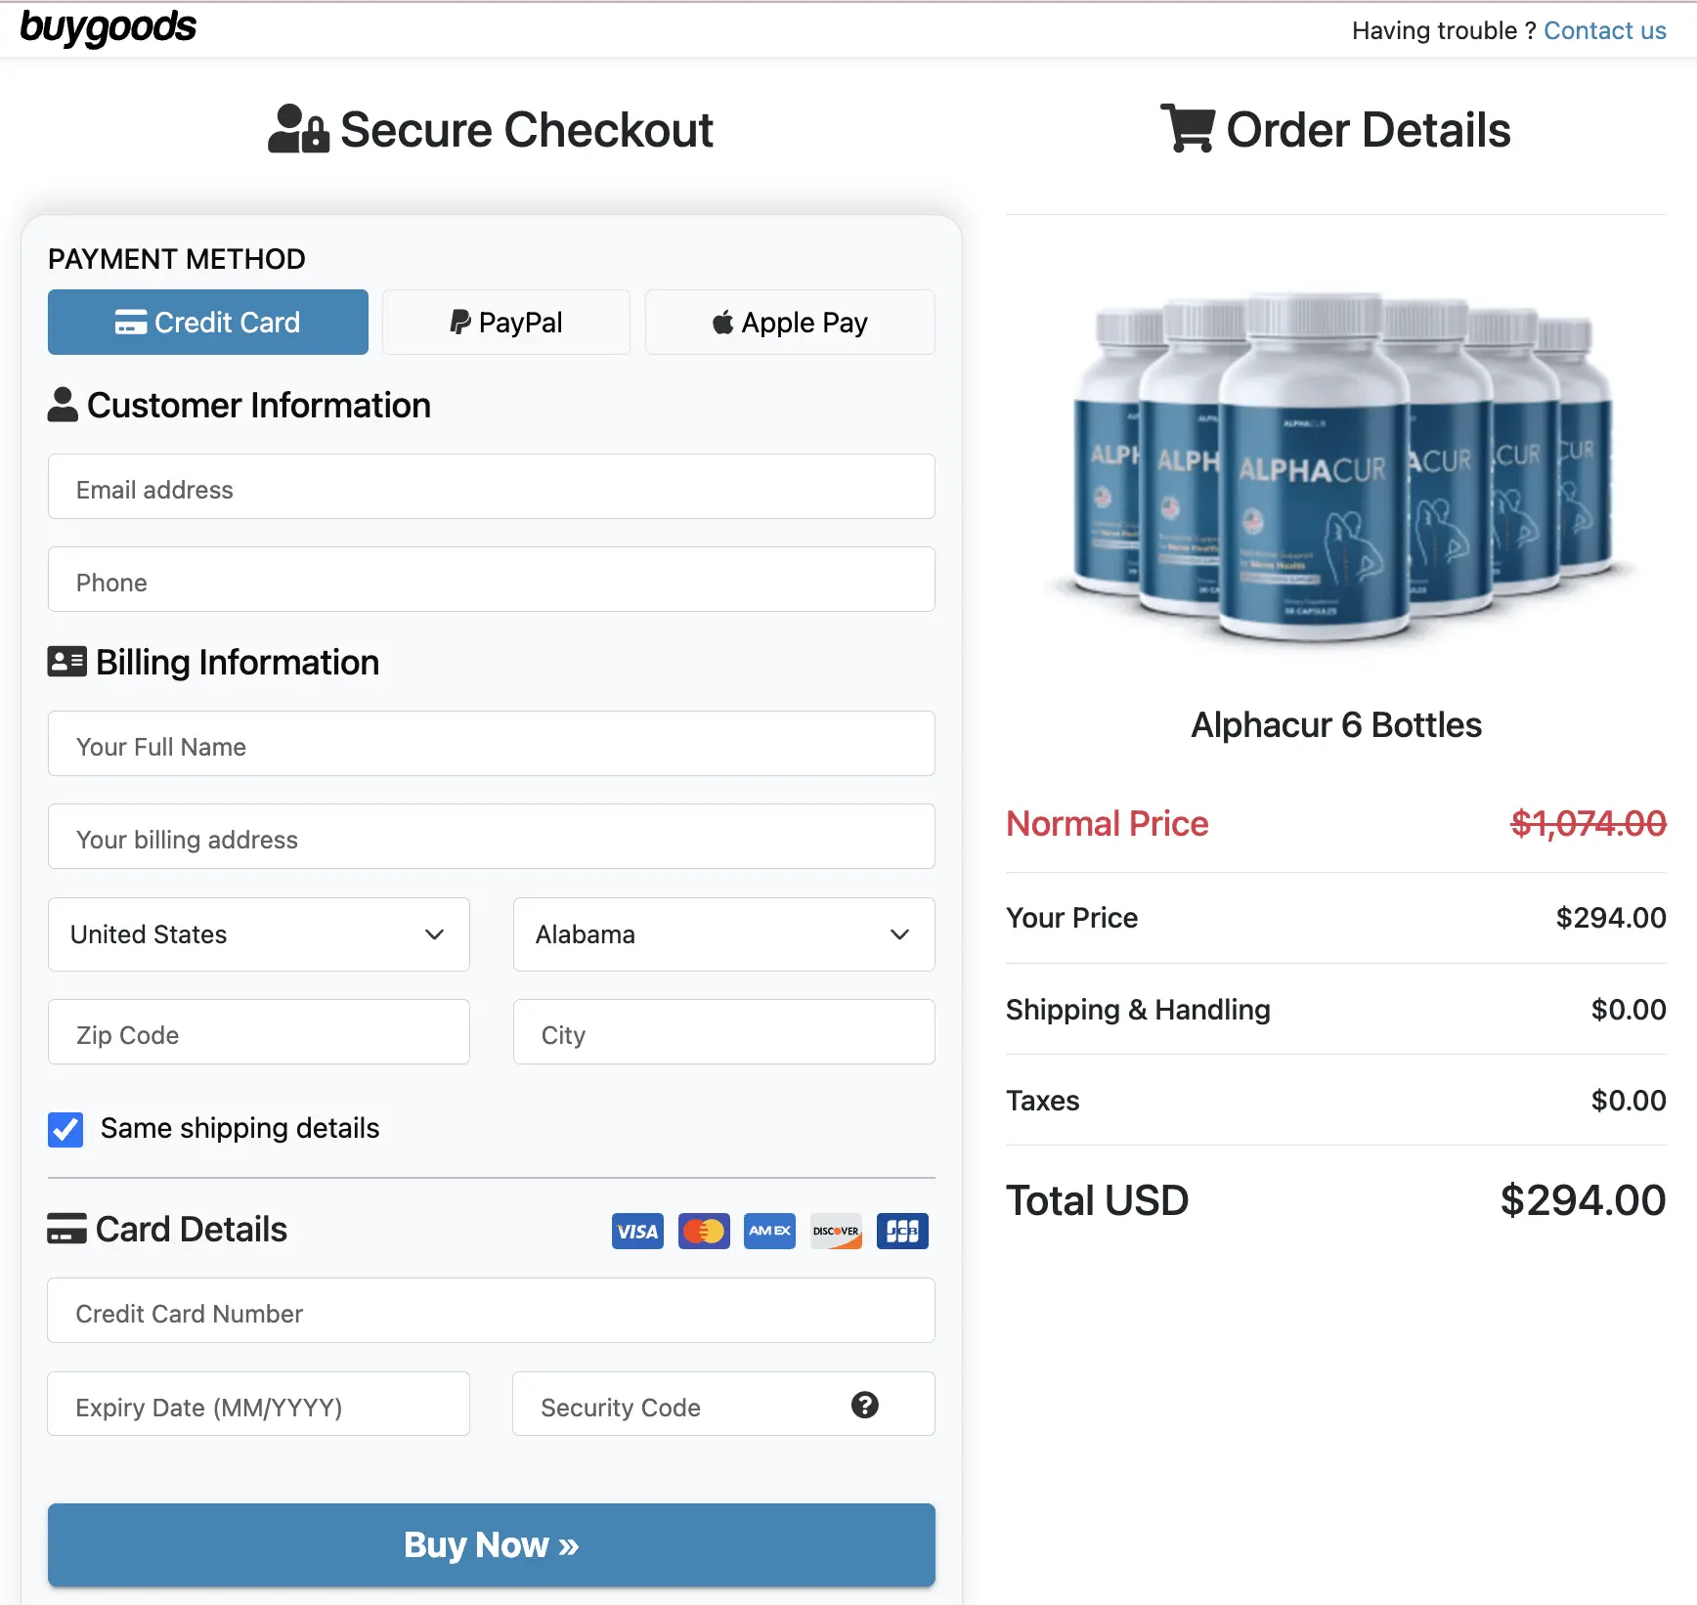The width and height of the screenshot is (1697, 1605).
Task: Click the Normal Price label
Action: tap(1108, 824)
